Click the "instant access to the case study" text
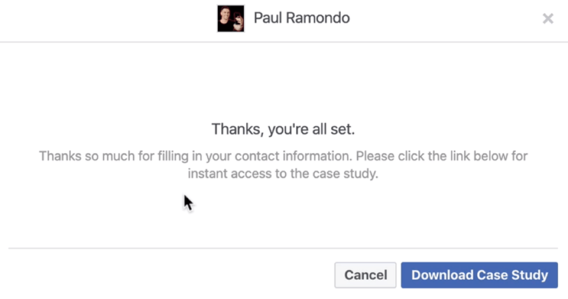The image size is (568, 299). [x=283, y=174]
